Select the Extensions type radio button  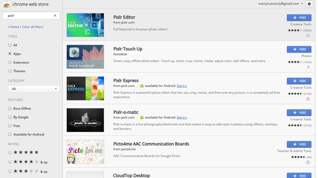pyautogui.click(x=10, y=63)
